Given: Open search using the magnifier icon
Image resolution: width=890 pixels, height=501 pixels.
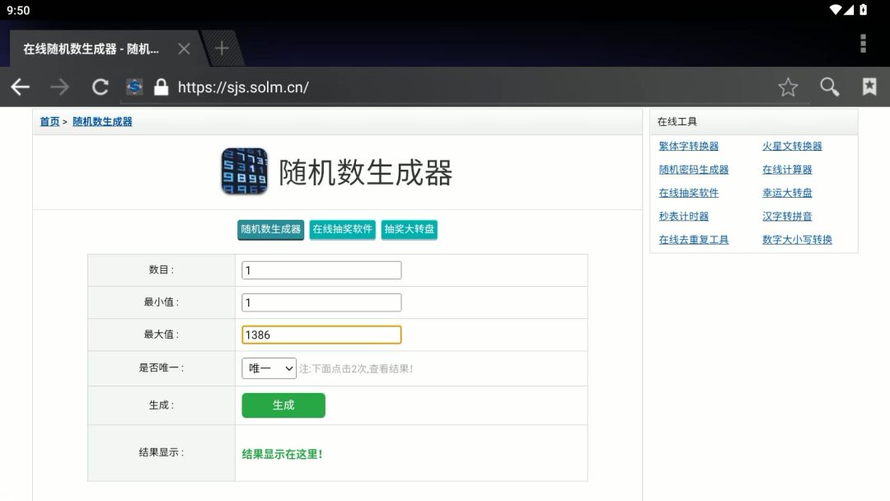Looking at the screenshot, I should [x=829, y=87].
